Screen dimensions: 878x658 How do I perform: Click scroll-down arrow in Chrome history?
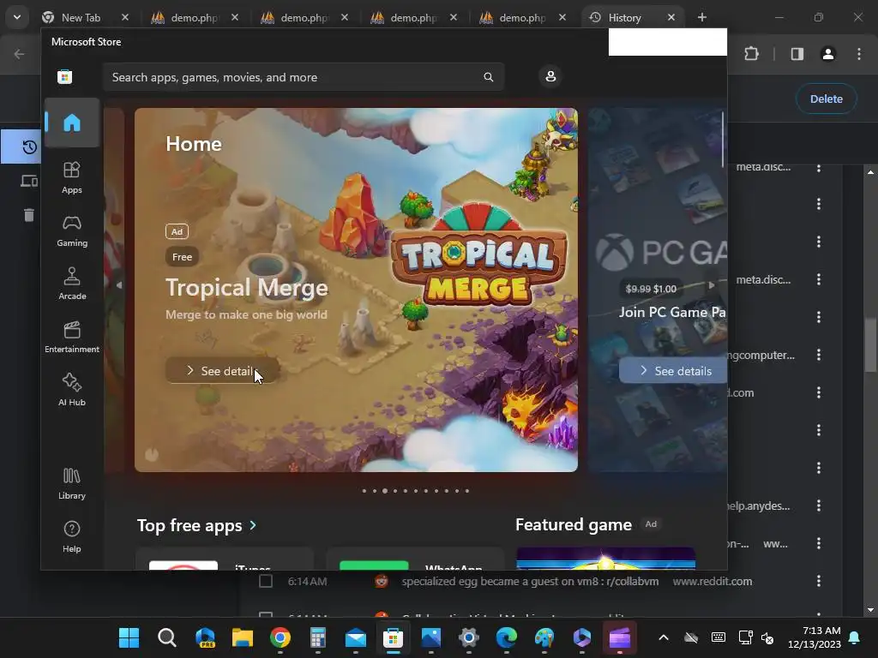871,610
